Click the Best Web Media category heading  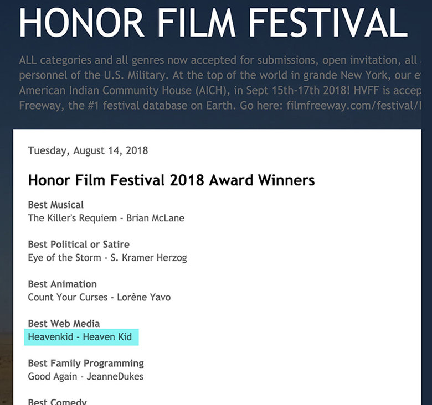(x=64, y=324)
